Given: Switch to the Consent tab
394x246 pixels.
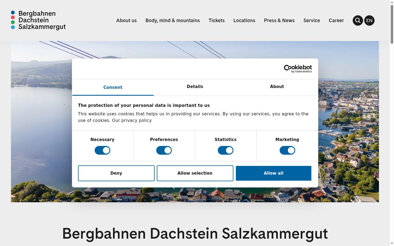Looking at the screenshot, I should tap(113, 87).
